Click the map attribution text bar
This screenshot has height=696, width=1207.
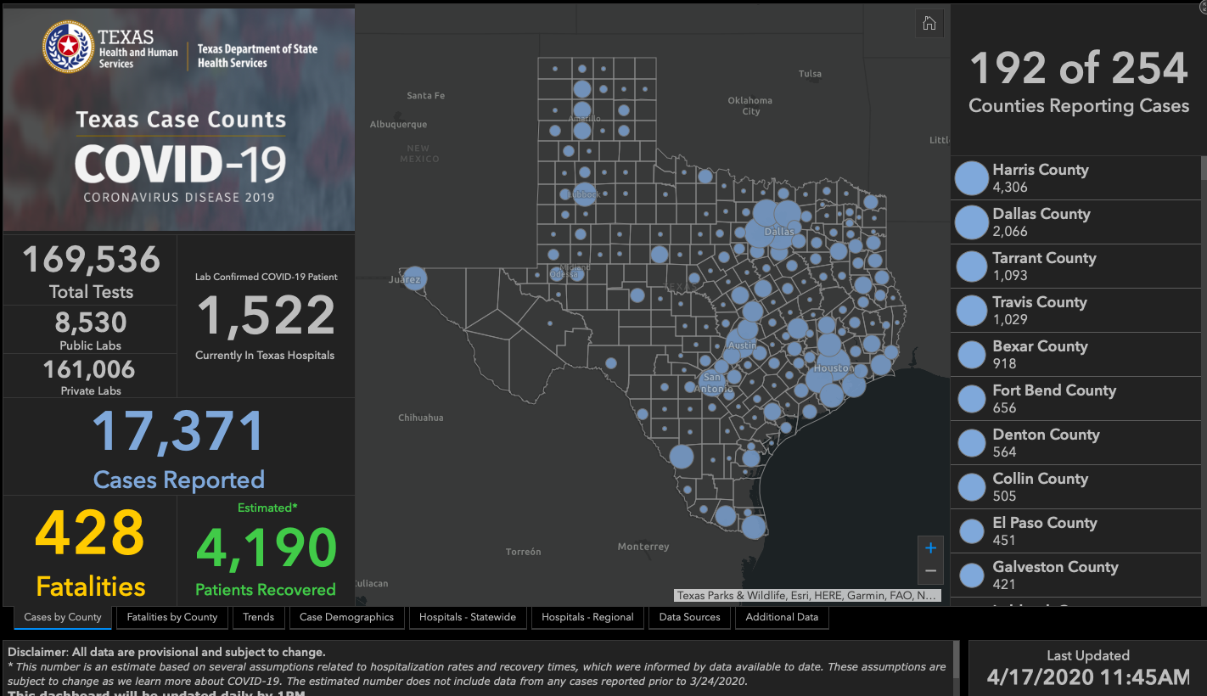click(807, 596)
